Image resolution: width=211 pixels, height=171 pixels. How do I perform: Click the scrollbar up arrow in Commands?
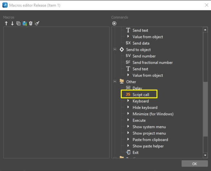click(206, 30)
